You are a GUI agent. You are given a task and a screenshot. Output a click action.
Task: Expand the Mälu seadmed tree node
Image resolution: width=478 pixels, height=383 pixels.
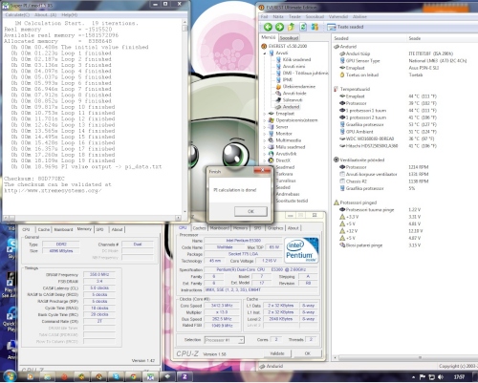tap(265, 147)
